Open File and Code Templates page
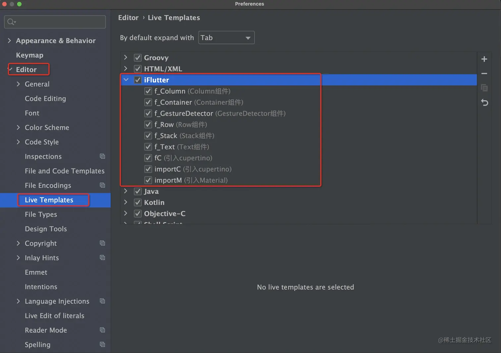 [x=65, y=171]
